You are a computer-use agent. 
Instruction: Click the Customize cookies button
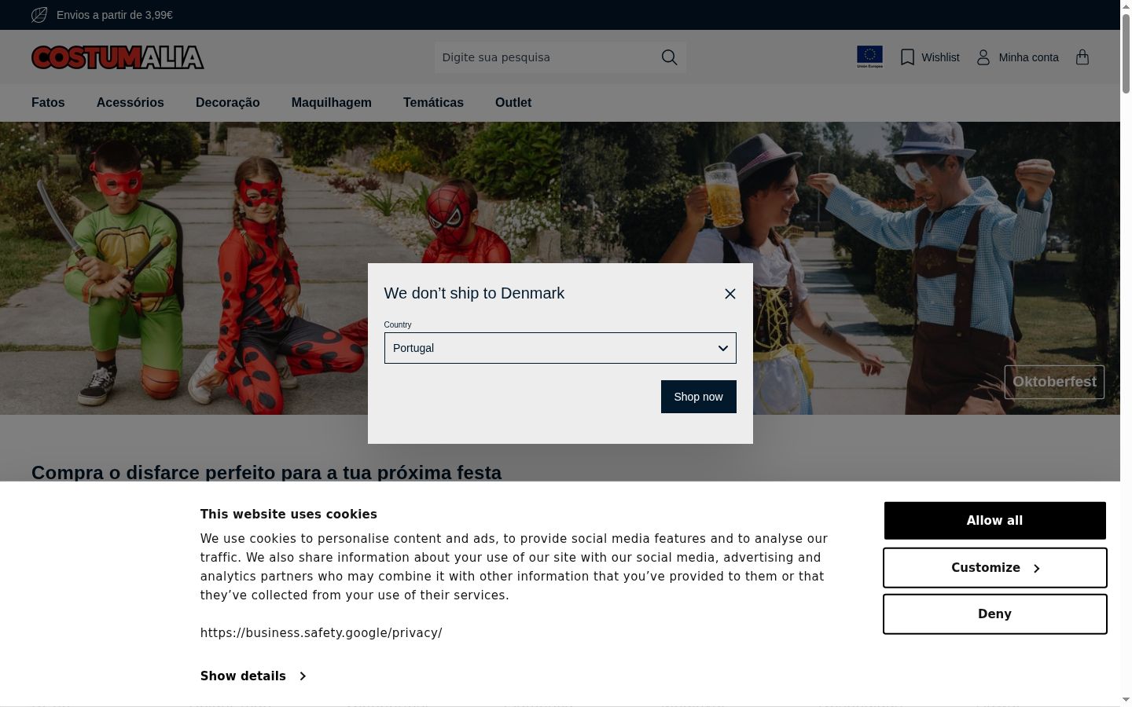(x=995, y=568)
